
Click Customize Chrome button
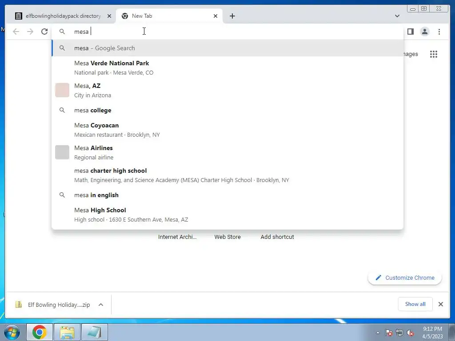[x=405, y=278]
